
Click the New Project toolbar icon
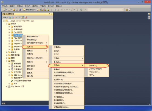(x=4, y=10)
